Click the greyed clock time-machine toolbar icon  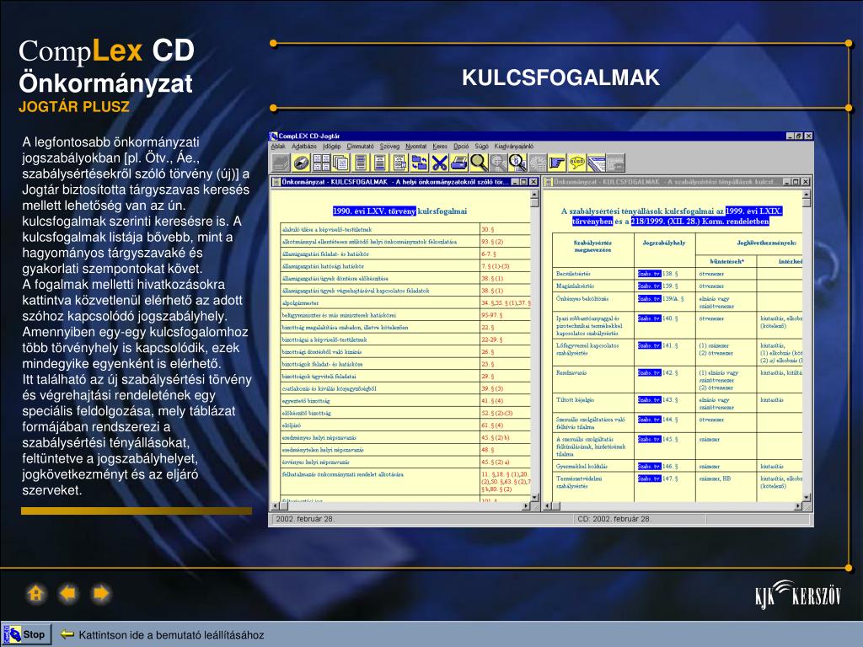[x=538, y=163]
